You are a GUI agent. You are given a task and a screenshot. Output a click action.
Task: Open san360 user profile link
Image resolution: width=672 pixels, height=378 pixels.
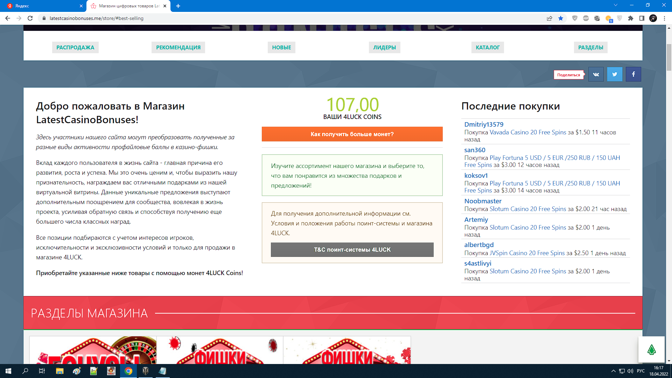(475, 150)
